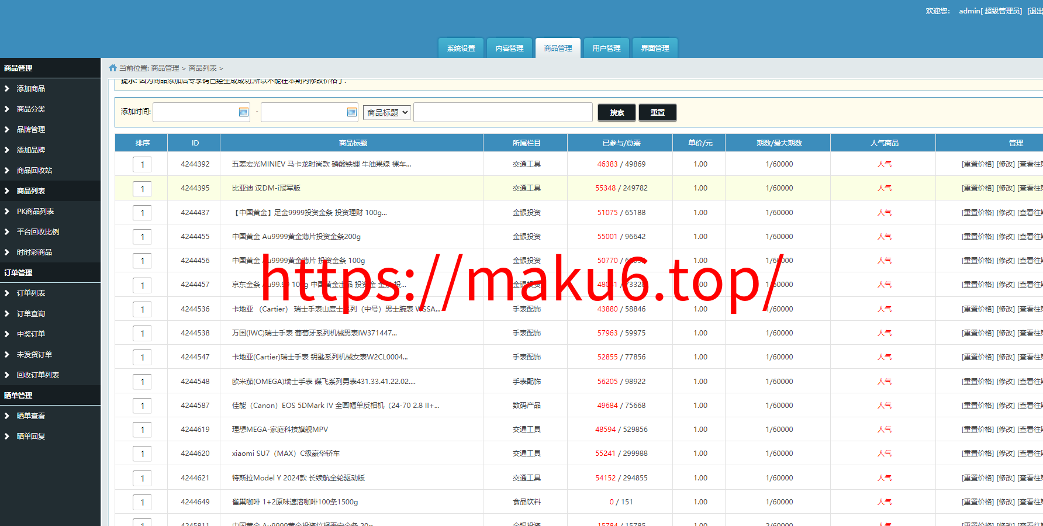
Task: Open 晒单回复 in the sidebar
Action: 31,437
